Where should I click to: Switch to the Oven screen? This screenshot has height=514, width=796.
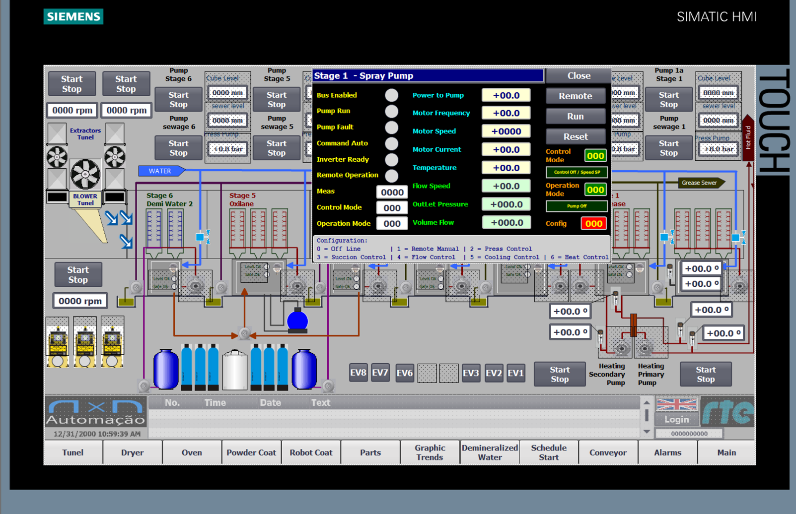click(192, 452)
